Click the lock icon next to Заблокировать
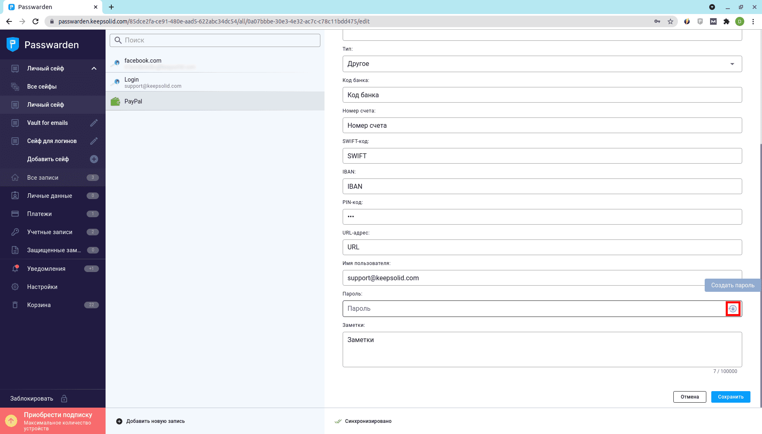The width and height of the screenshot is (762, 434). point(64,399)
